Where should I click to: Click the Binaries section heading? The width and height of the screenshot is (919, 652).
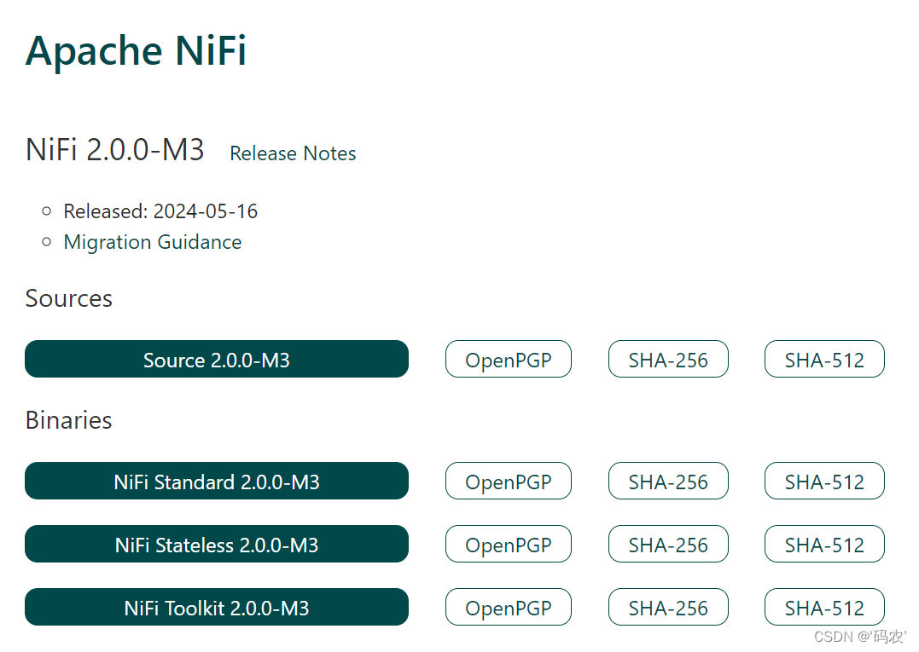[x=68, y=420]
